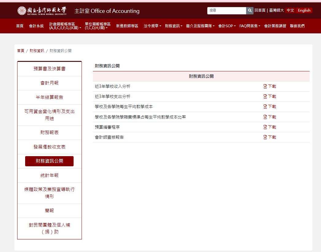The image size is (321, 252).
Task: Open the FAQ問答集 dropdown
Action: tap(250, 26)
